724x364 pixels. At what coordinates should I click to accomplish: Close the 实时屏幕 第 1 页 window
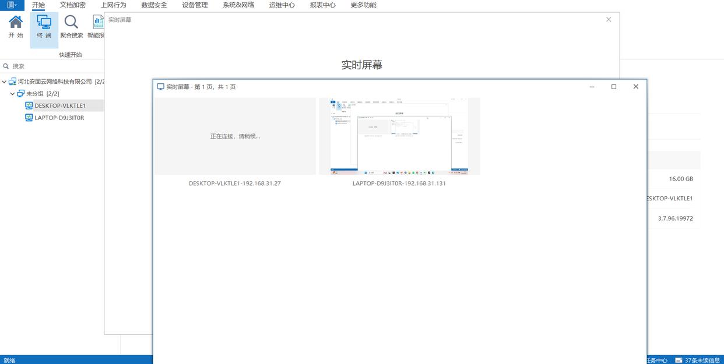(x=636, y=87)
